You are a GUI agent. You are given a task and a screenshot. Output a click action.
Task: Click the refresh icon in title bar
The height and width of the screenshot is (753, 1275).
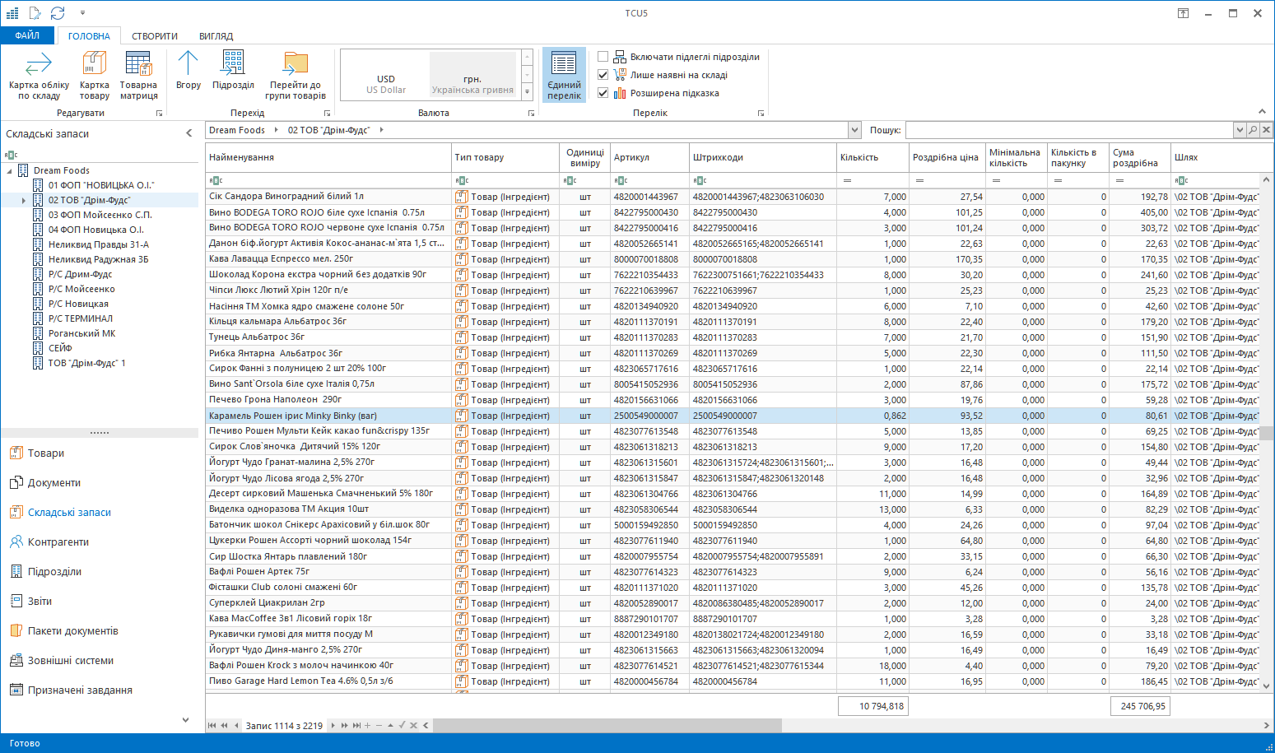point(58,13)
